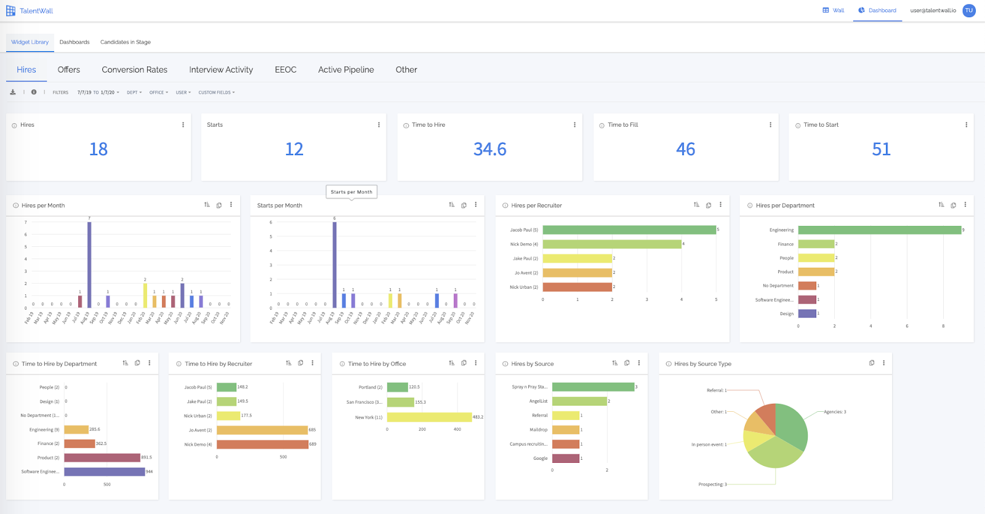Click the Nick Demo bar in Time to Hire by Recruiter
The width and height of the screenshot is (985, 514).
(x=262, y=444)
